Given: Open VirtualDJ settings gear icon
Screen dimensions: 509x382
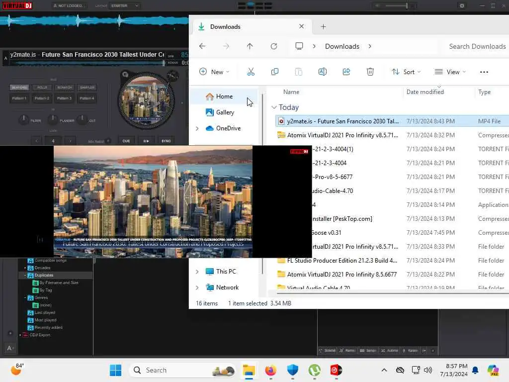Looking at the screenshot, I should tap(462, 6).
